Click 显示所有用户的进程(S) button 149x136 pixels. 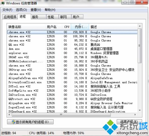[30, 122]
